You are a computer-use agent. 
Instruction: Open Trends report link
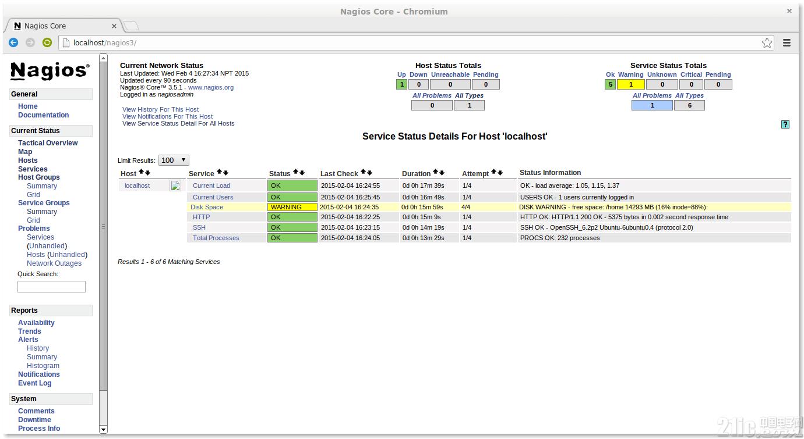coord(30,331)
